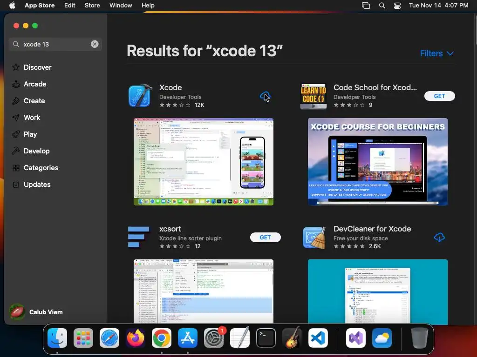Open the Window menu
The image size is (477, 357).
click(x=121, y=6)
